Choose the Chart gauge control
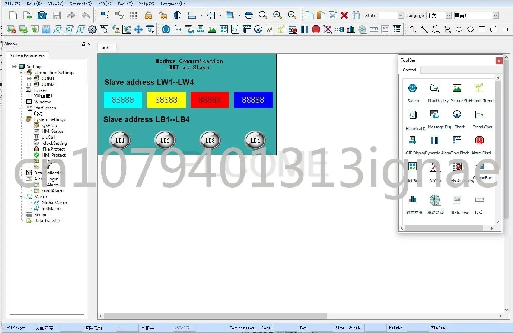 point(457,115)
